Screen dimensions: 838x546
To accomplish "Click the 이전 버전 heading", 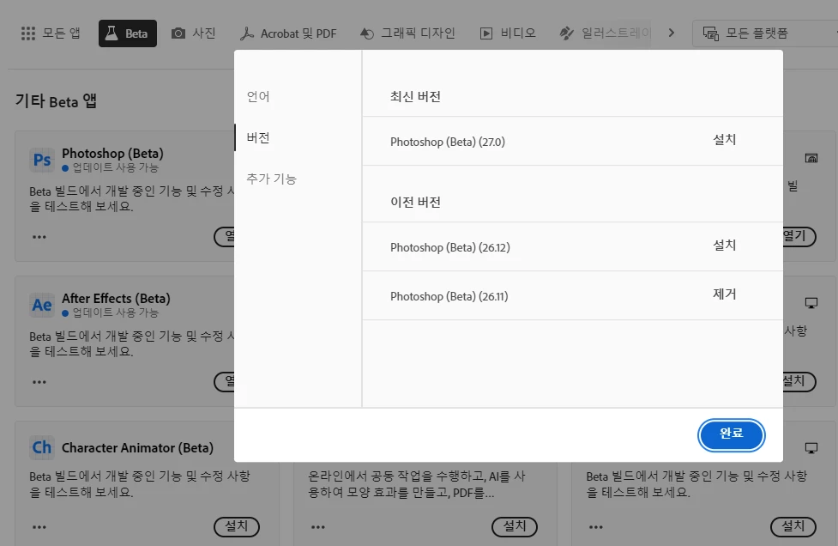I will click(415, 202).
